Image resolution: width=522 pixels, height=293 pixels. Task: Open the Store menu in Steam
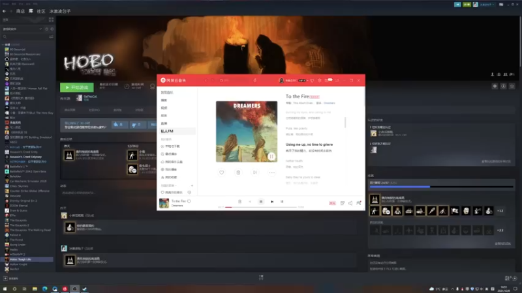(x=20, y=11)
